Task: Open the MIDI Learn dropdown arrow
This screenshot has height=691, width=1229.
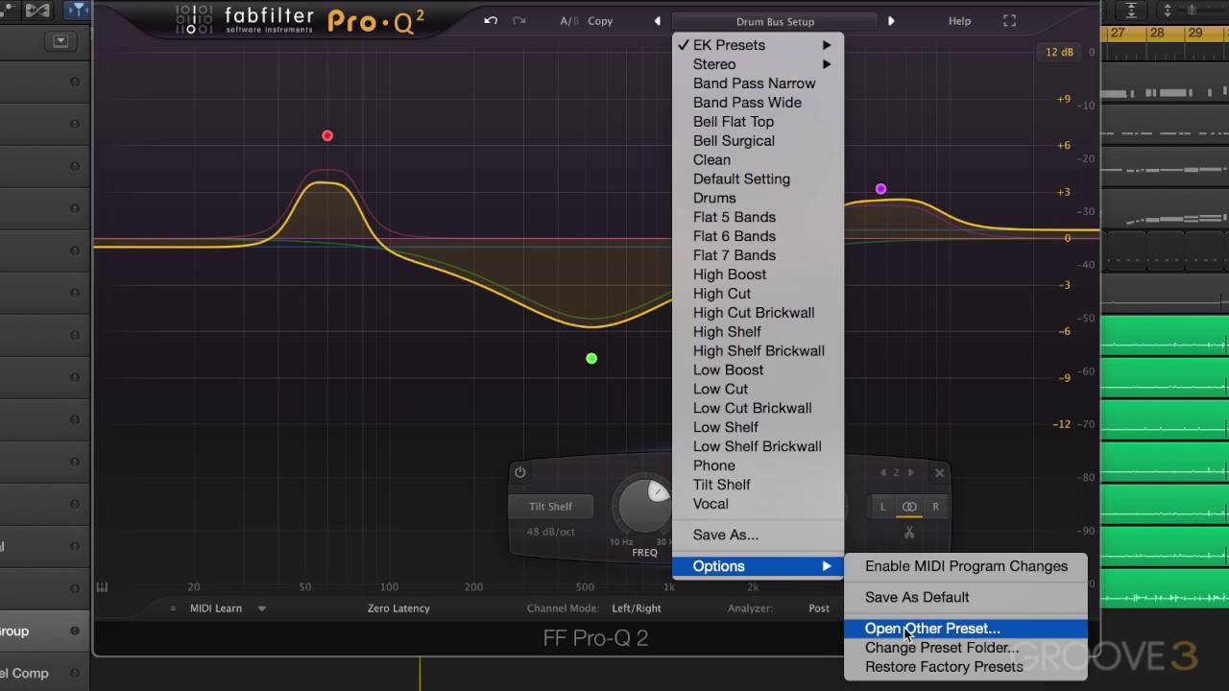Action: pyautogui.click(x=261, y=608)
